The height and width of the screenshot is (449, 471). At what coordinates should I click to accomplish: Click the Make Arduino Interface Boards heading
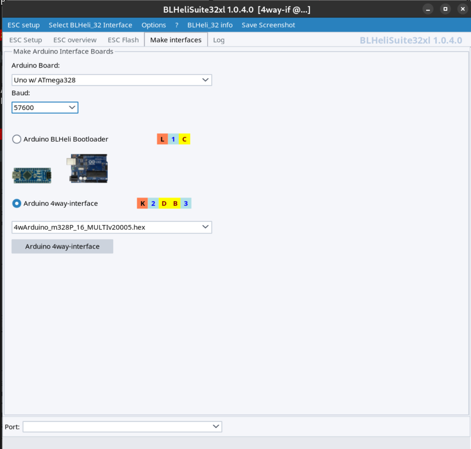(x=63, y=51)
